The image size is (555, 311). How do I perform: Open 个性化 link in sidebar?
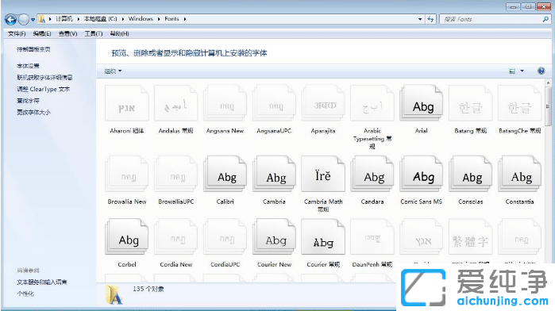coord(25,294)
